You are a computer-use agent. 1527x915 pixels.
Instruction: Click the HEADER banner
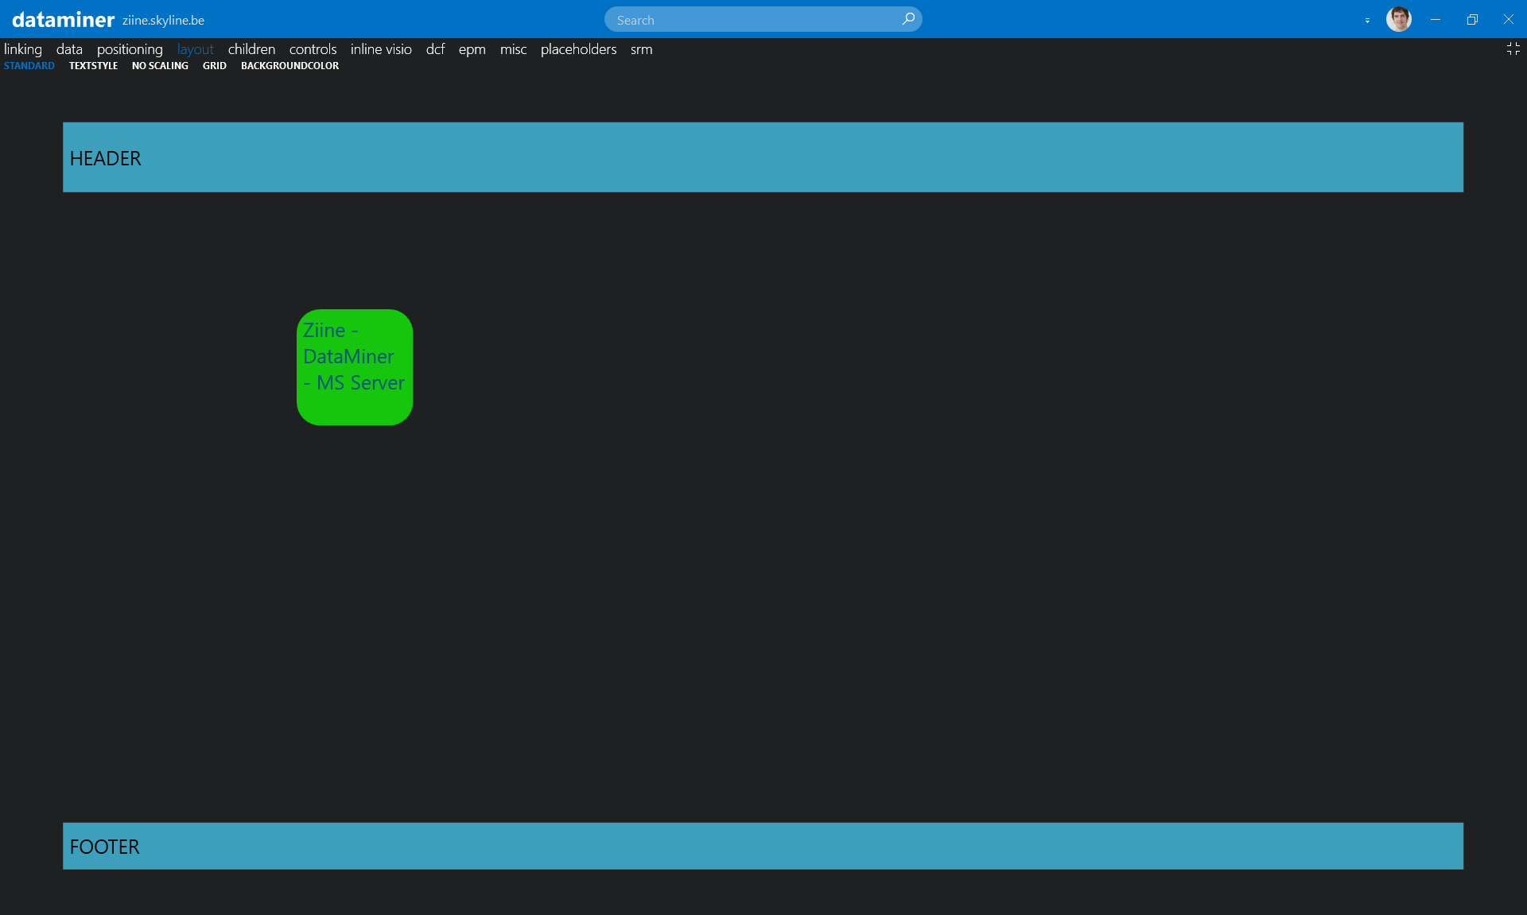763,157
